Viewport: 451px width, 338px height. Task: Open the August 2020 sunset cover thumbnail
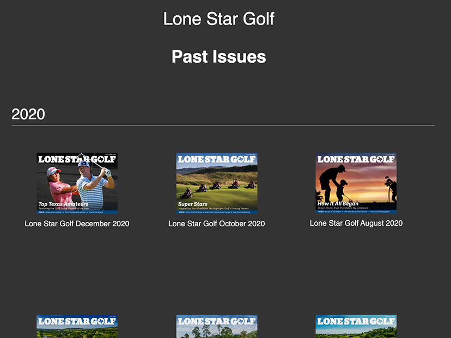[x=356, y=183]
